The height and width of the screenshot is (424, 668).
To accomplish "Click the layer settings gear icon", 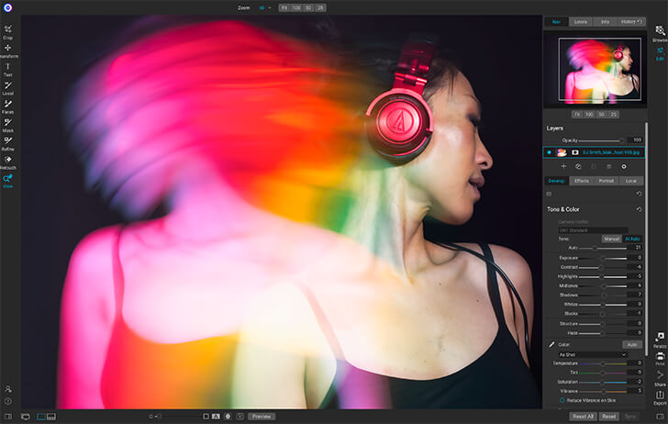I will tap(624, 167).
